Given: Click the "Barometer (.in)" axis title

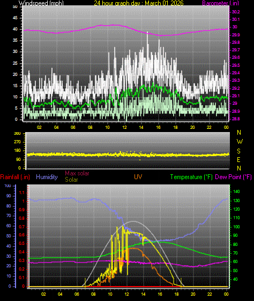Looking at the screenshot, I should [221, 3].
